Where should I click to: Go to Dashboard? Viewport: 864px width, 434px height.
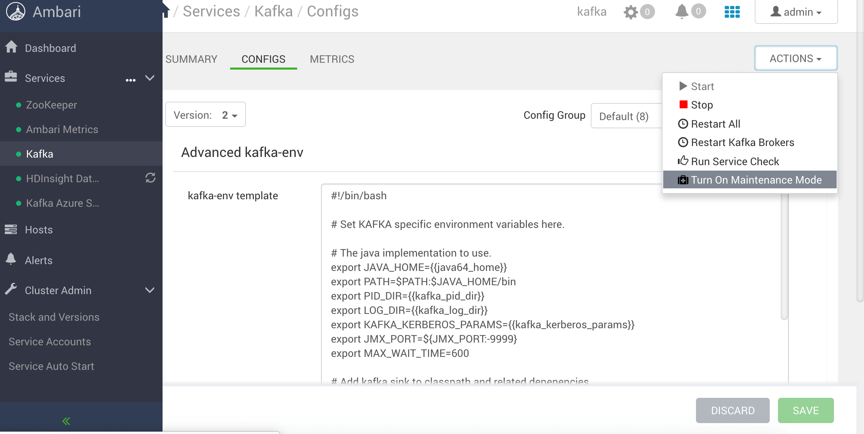[51, 48]
